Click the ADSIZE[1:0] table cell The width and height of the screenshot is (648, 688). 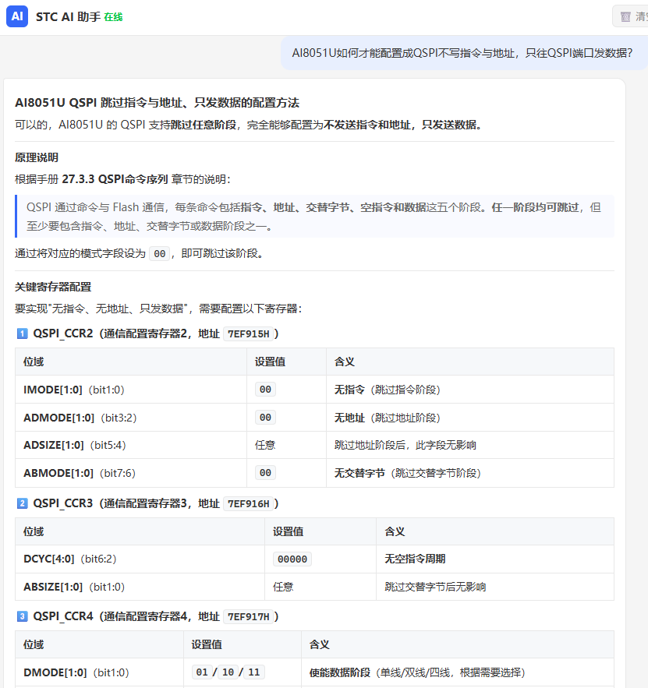tap(131, 446)
